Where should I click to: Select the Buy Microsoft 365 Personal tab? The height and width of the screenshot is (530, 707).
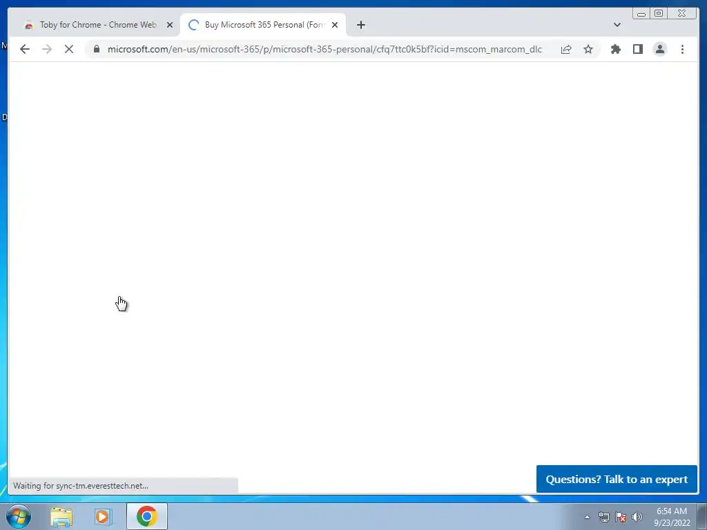[x=262, y=25]
